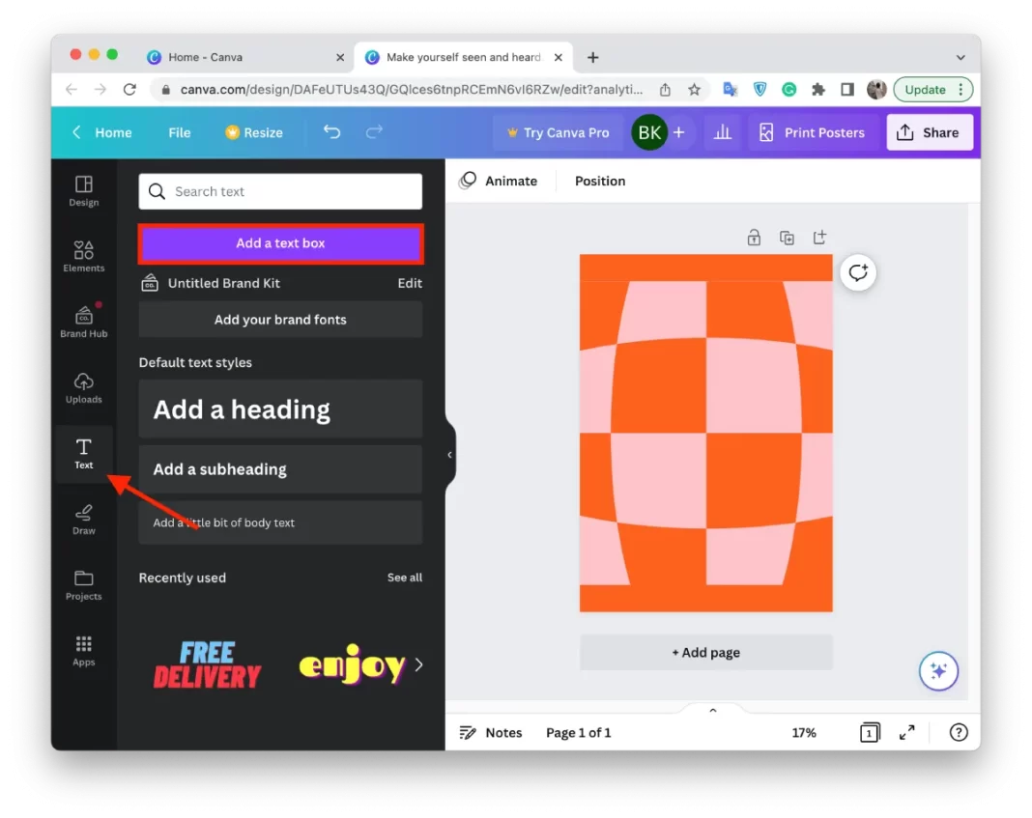
Task: Reload the browser page
Action: coord(129,90)
